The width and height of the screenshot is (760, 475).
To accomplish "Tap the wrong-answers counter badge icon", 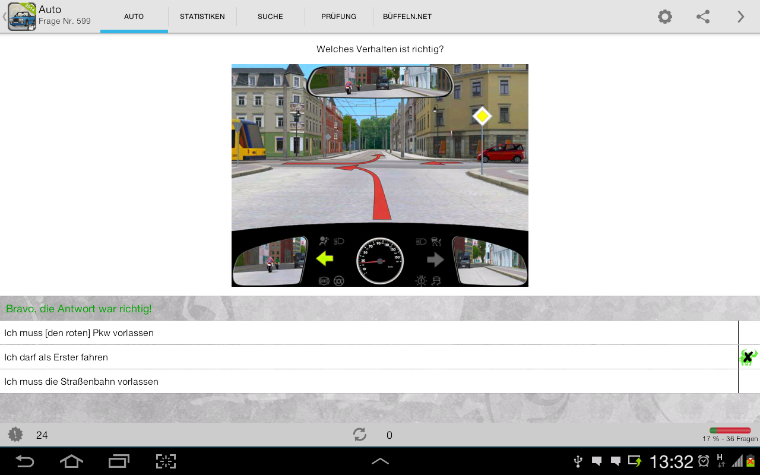I will point(15,435).
